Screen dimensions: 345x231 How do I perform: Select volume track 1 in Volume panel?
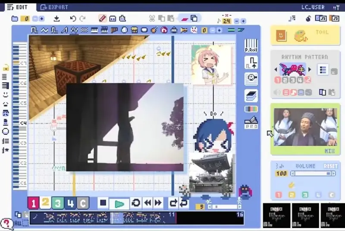[x=279, y=195]
